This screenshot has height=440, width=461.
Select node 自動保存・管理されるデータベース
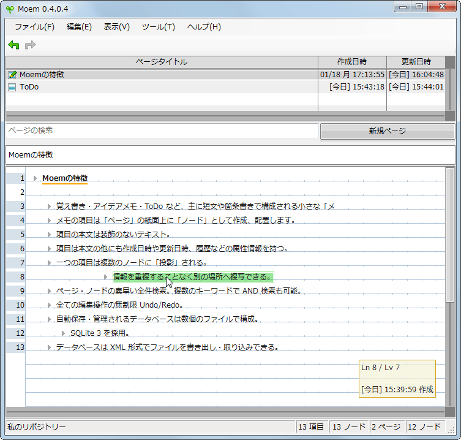pos(157,319)
